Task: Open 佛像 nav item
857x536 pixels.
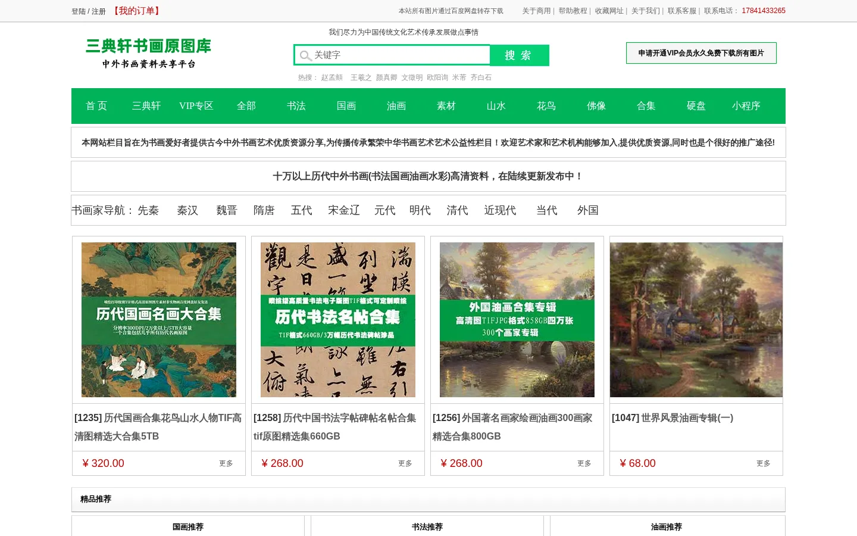Action: click(596, 106)
